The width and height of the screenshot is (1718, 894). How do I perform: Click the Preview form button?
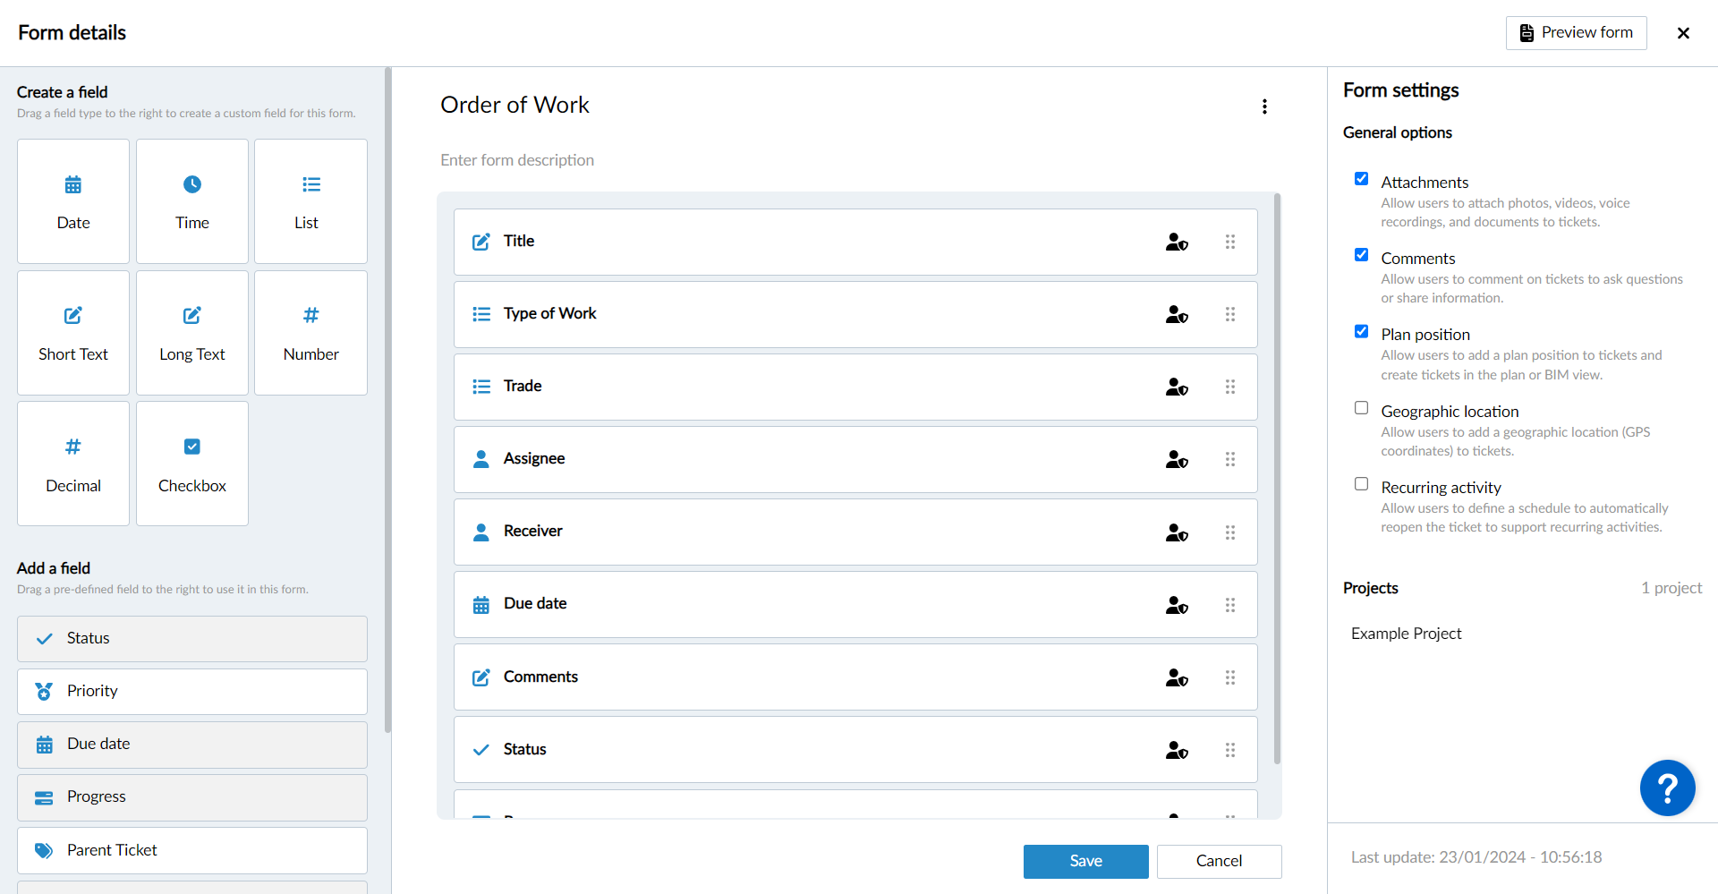pyautogui.click(x=1576, y=33)
